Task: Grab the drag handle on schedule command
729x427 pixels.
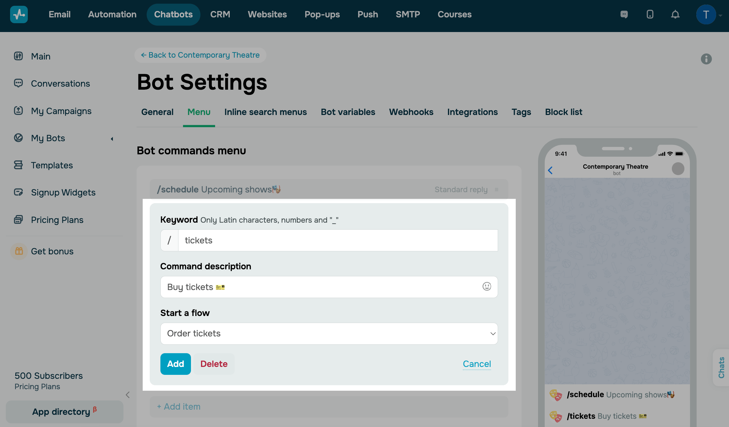Action: pos(497,190)
